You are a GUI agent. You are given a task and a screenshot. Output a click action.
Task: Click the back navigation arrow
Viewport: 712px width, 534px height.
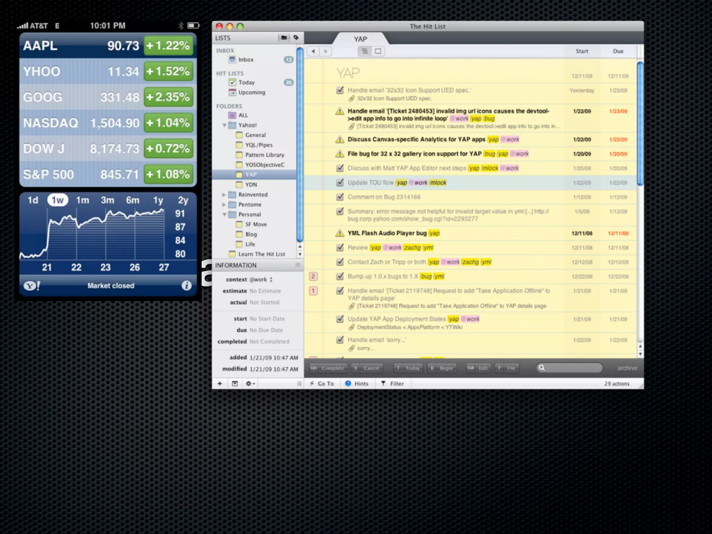313,51
